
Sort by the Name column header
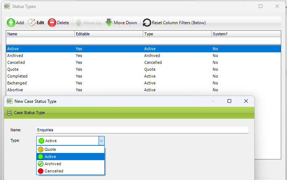coord(40,34)
